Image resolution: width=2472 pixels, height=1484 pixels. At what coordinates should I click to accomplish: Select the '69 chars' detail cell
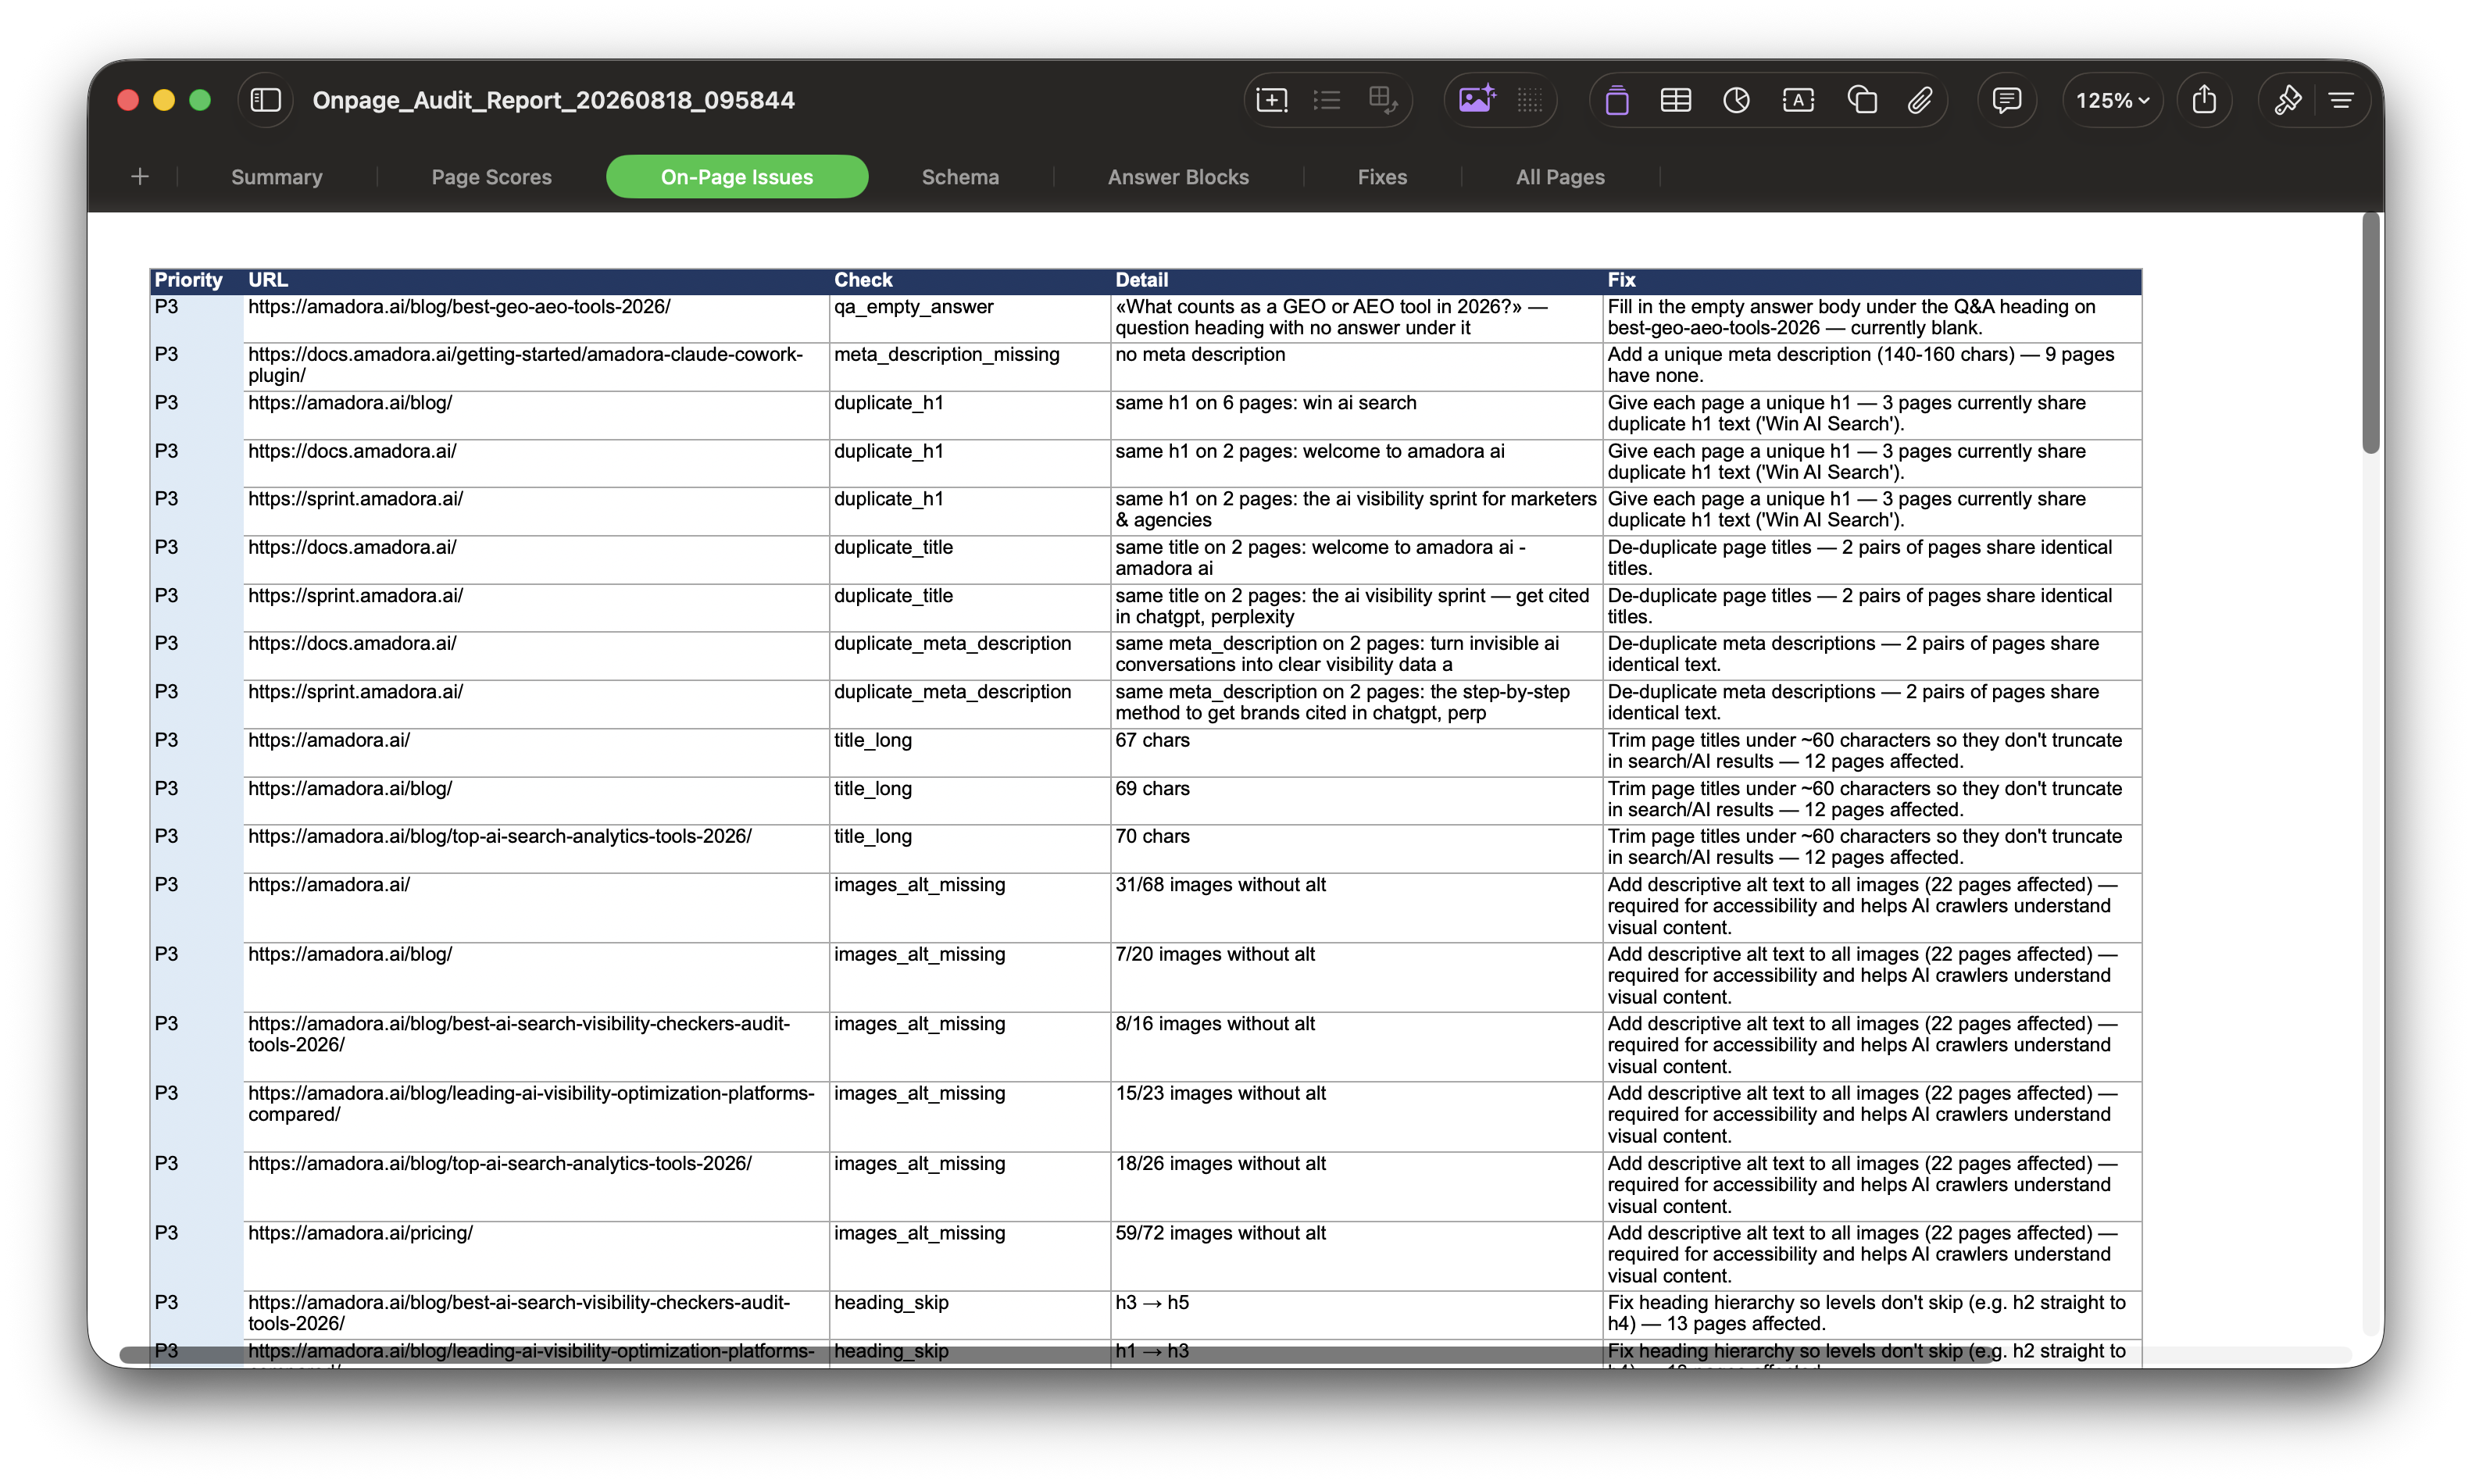1356,800
